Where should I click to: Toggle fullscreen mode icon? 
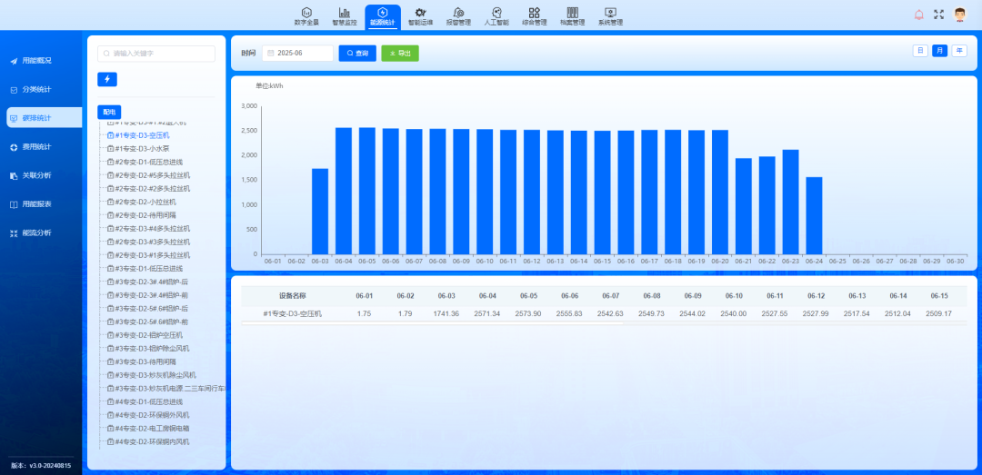click(x=938, y=15)
